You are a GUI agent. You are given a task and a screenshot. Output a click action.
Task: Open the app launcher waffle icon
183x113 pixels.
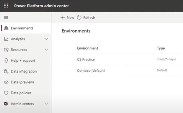(6, 5)
